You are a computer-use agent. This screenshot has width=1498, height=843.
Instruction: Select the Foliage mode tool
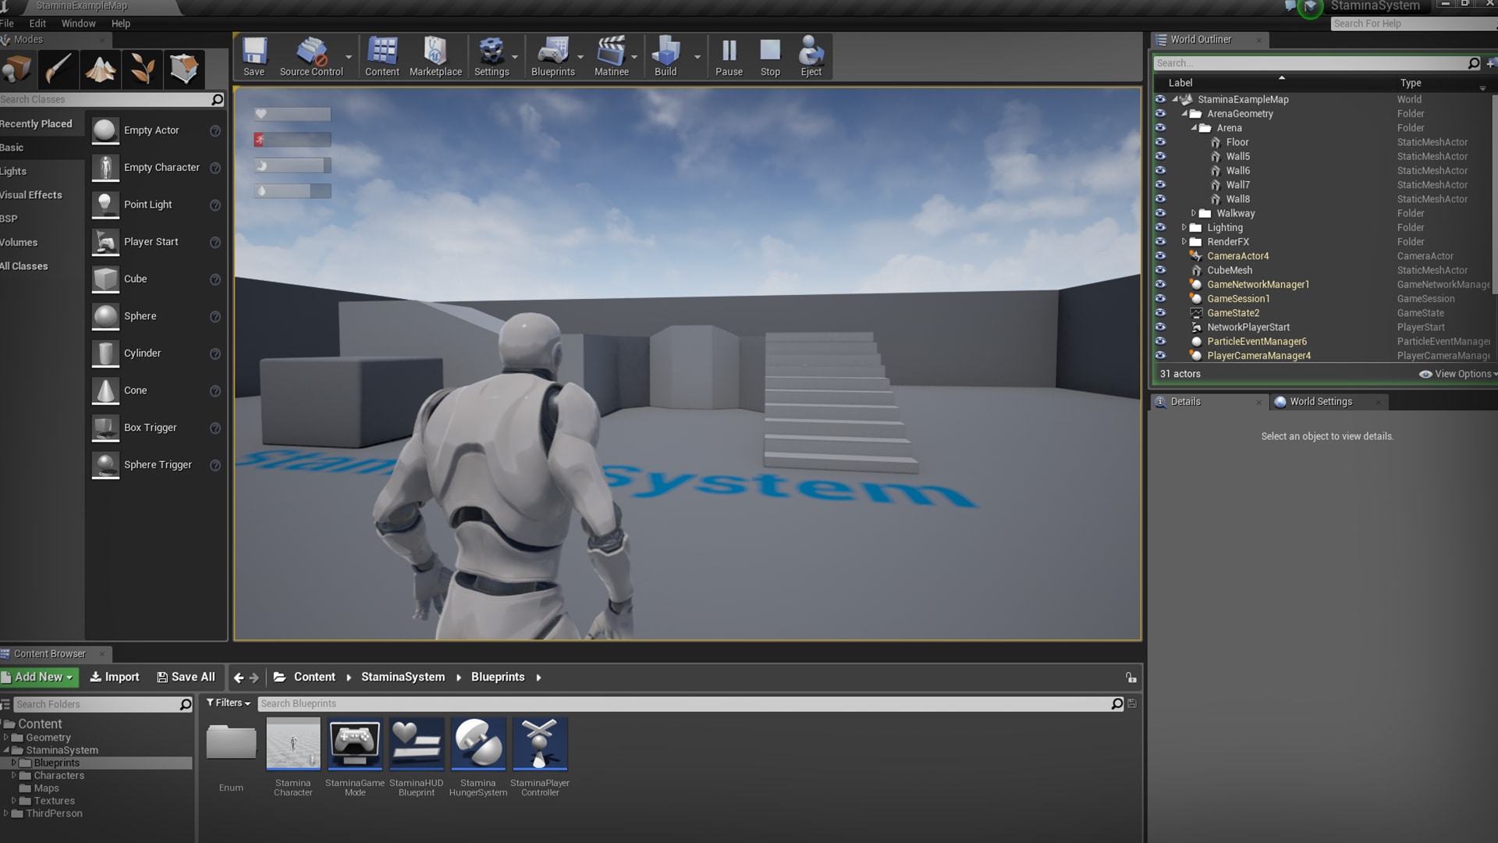click(x=142, y=69)
